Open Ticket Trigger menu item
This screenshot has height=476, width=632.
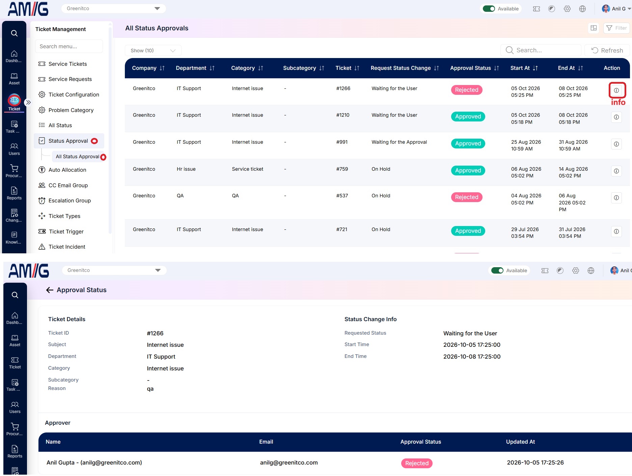point(66,231)
